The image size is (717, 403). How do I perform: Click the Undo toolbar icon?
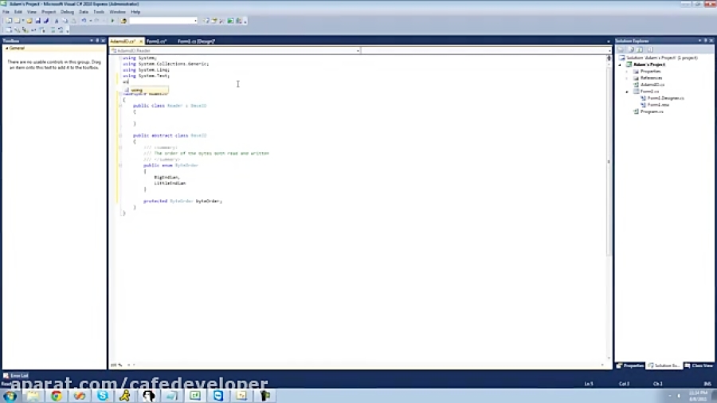84,21
